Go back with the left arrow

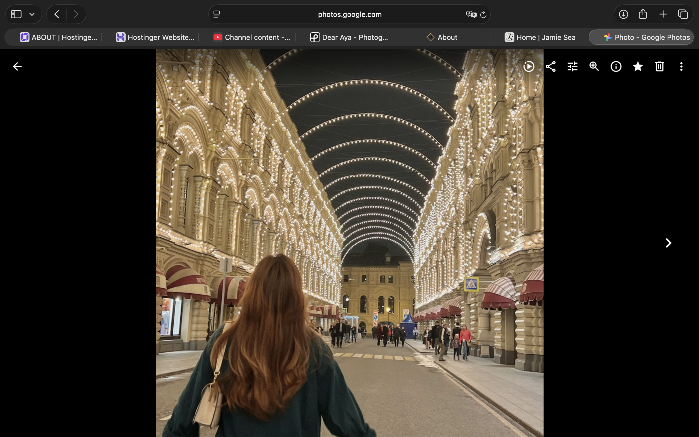pyautogui.click(x=17, y=67)
